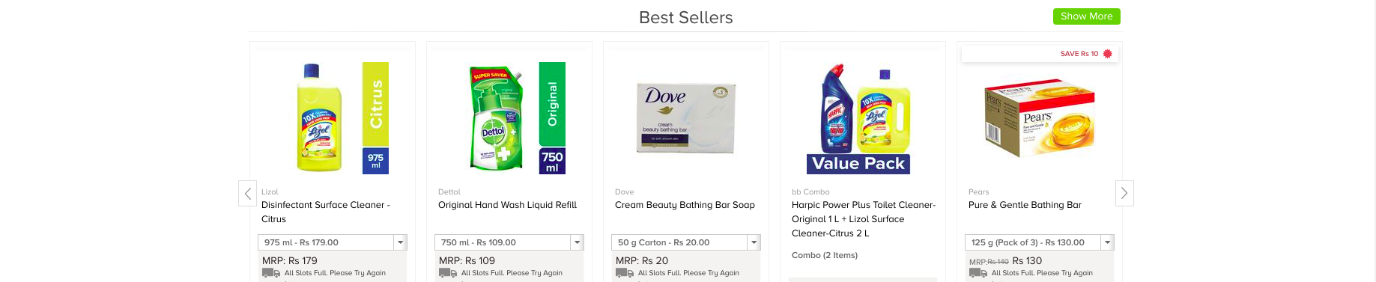Click the Pears soap pack image
Viewport: 1376px width, 282px height.
pos(1039,118)
